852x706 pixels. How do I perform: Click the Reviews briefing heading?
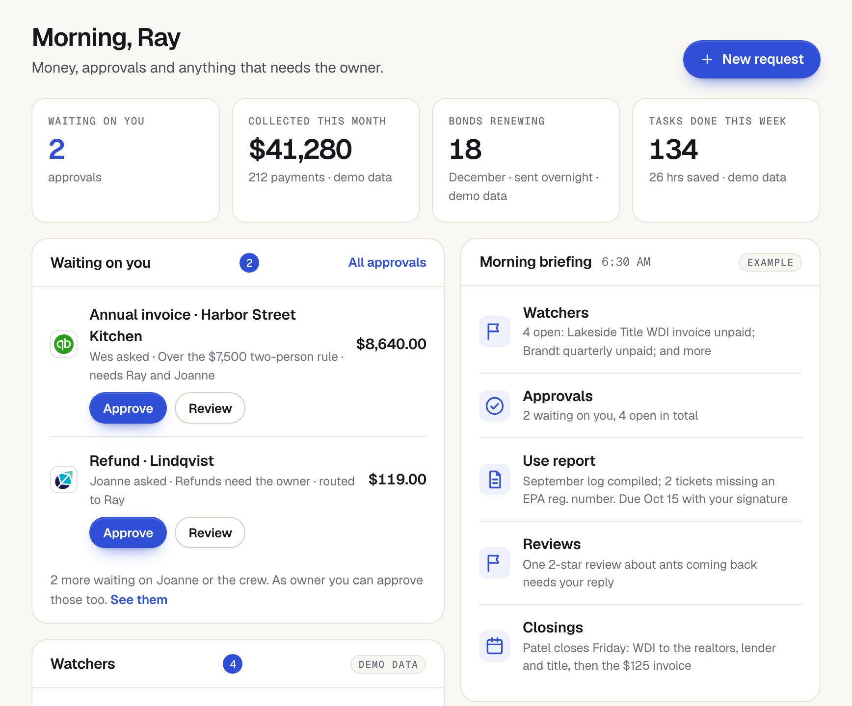552,544
